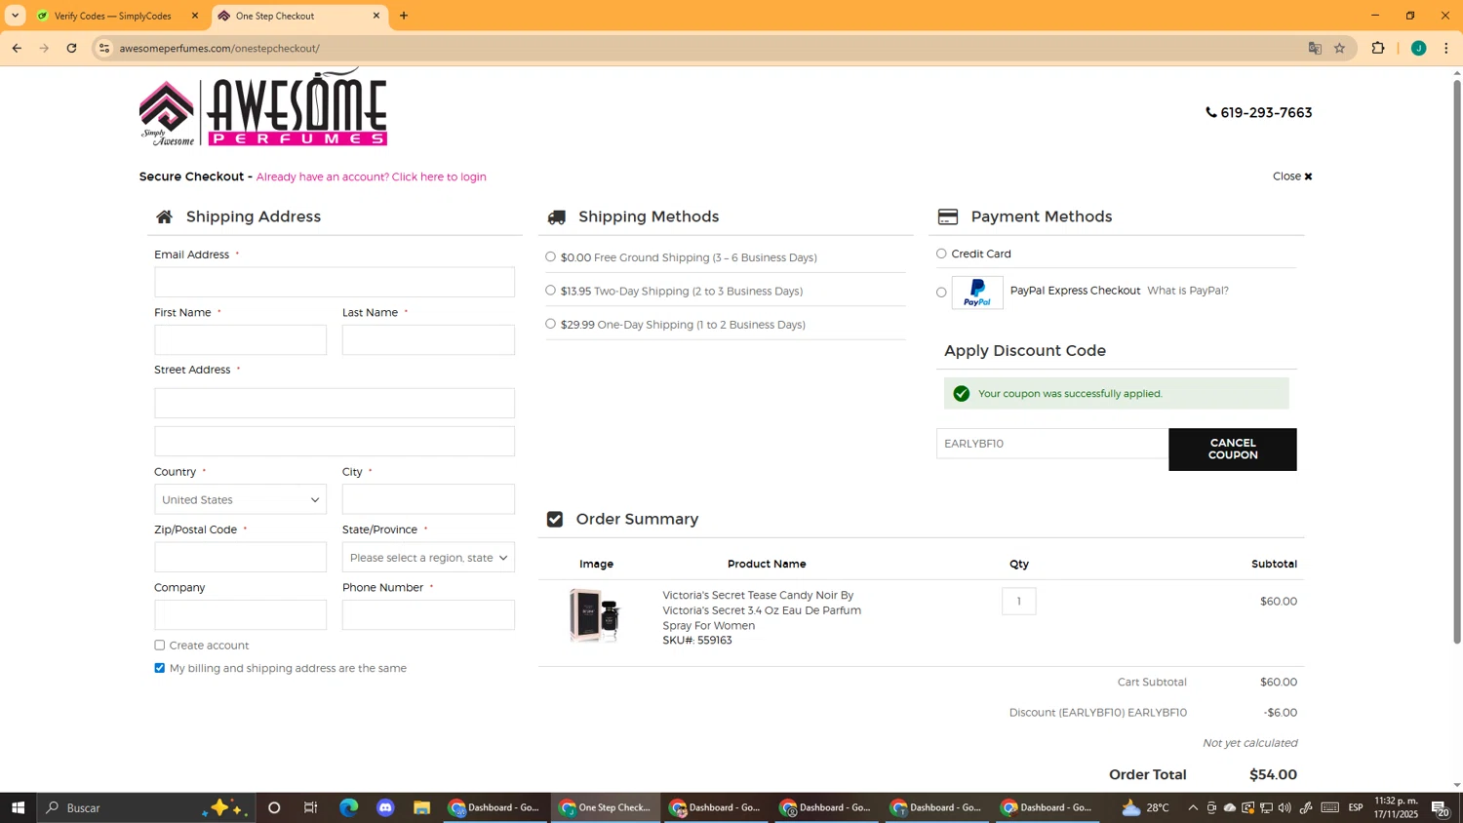Click the quantity box showing 1
The height and width of the screenshot is (823, 1463).
pos(1019,601)
